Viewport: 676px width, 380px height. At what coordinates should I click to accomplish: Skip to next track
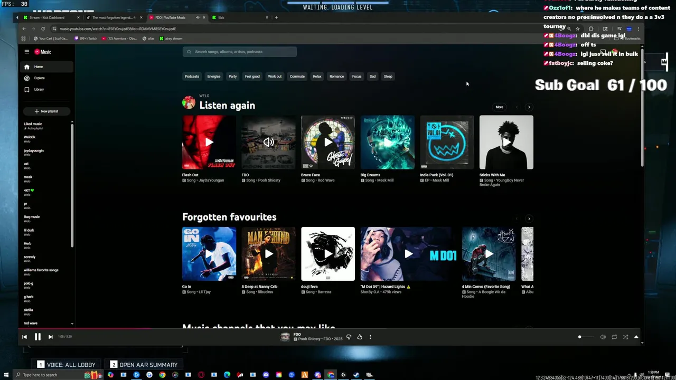pos(51,337)
